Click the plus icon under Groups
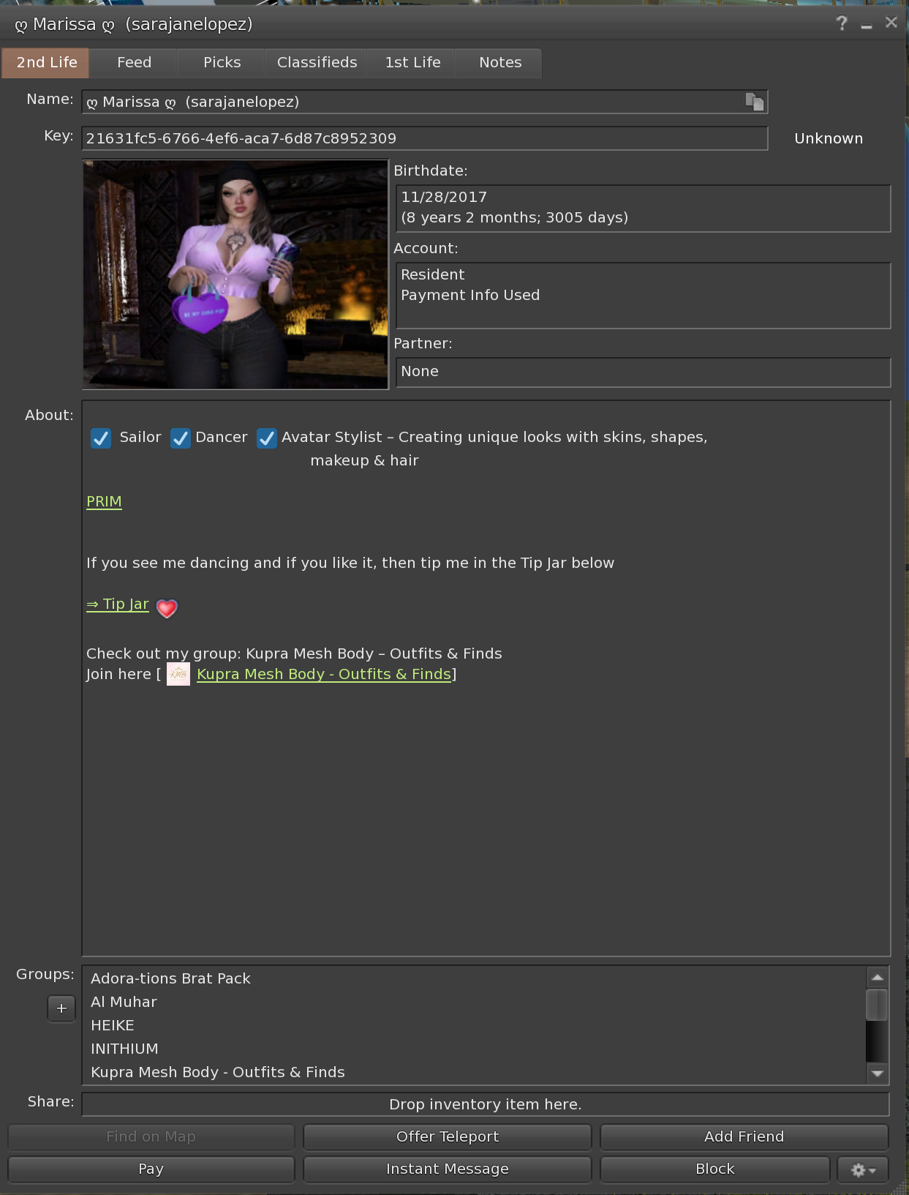Screen dimensions: 909x1195 [x=61, y=1008]
